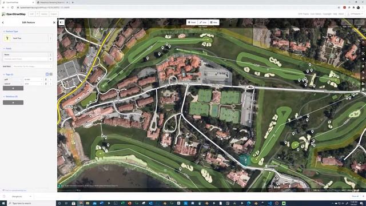Open User Diaries link
This screenshot has height=206, width=366.
316,14
